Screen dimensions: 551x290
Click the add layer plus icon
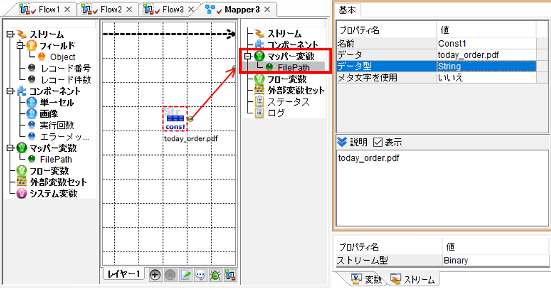155,275
